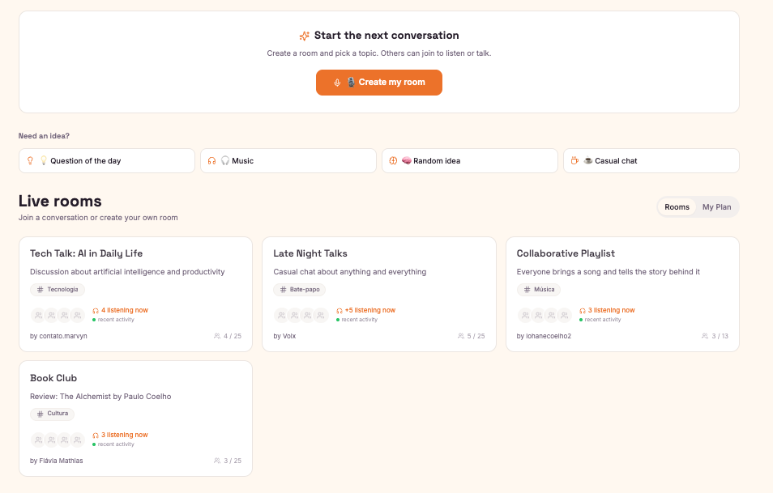Click the 4 listening now text
The width and height of the screenshot is (773, 493).
tap(125, 310)
